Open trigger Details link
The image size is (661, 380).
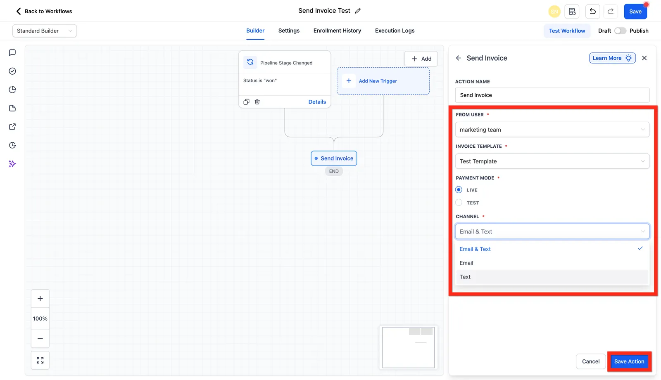(317, 102)
